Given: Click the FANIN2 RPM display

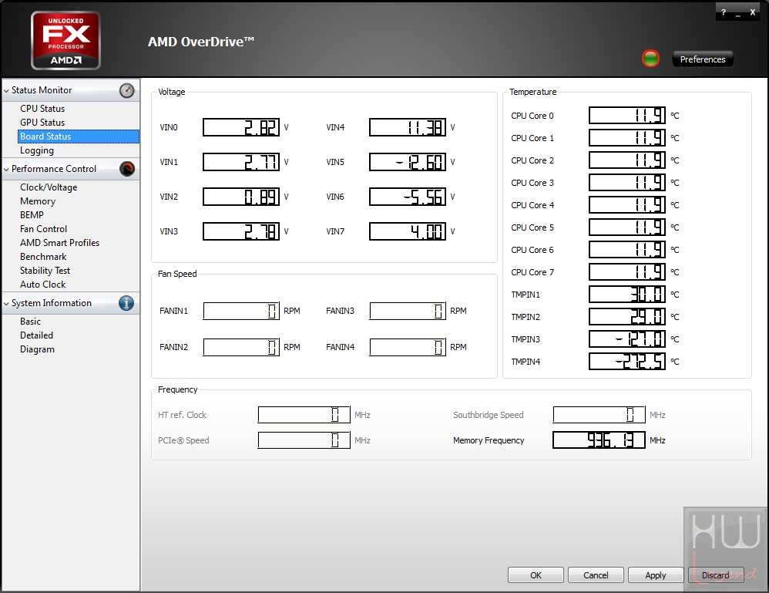Looking at the screenshot, I should 241,347.
